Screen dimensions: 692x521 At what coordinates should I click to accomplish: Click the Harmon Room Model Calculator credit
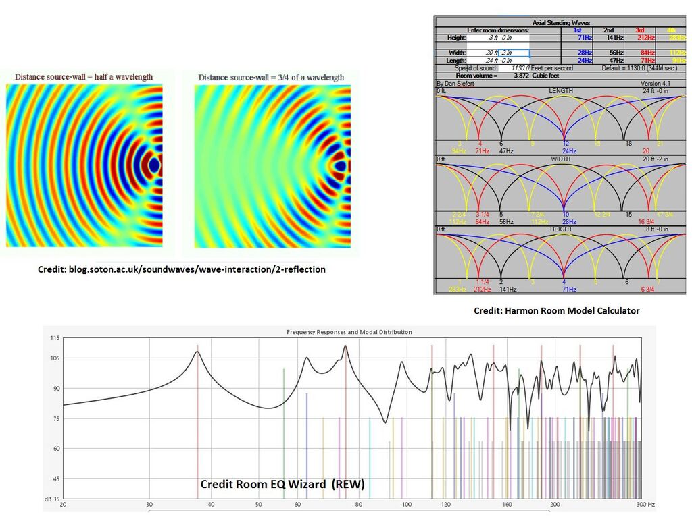tap(556, 311)
